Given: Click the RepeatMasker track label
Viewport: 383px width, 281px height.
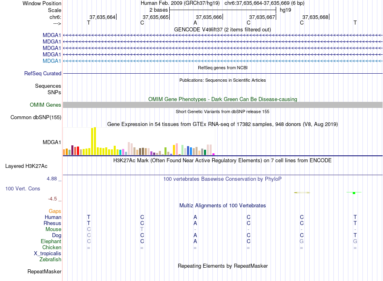Looking at the screenshot, I should point(44,272).
